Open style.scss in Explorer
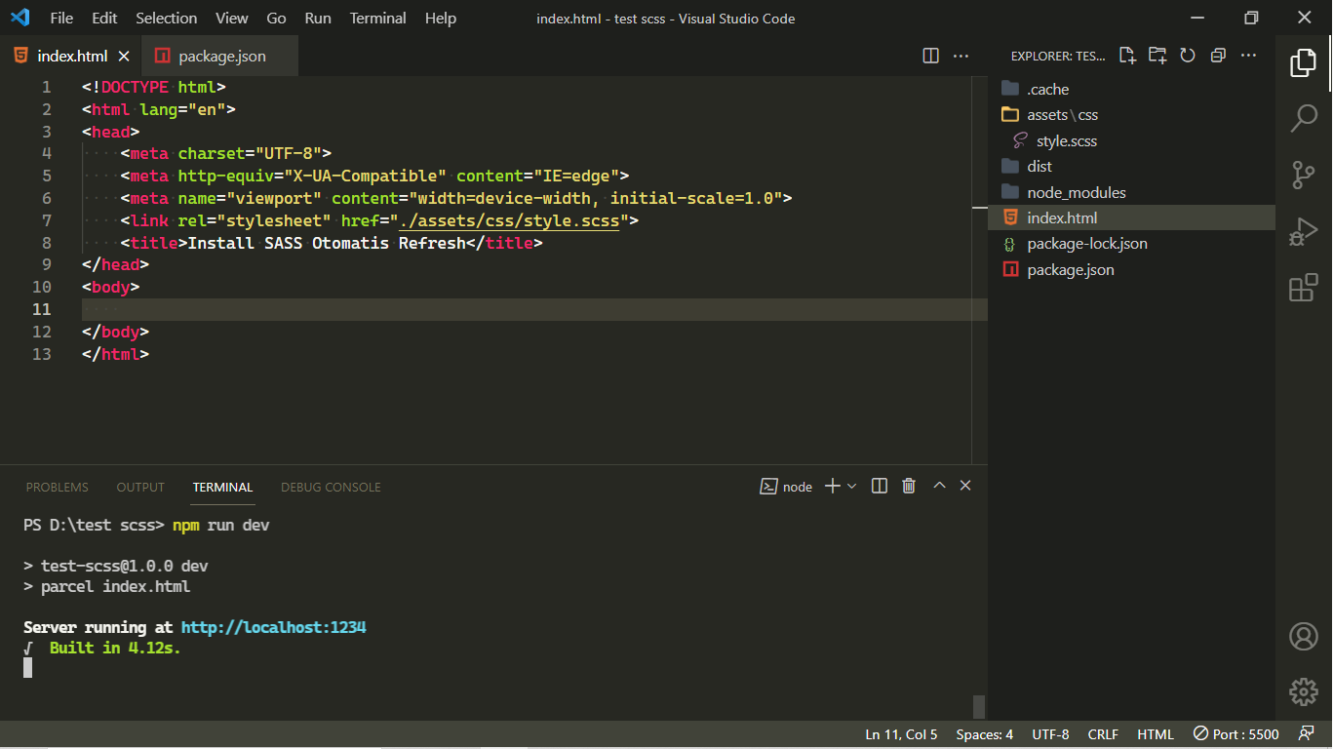1334x749 pixels. coord(1131,140)
